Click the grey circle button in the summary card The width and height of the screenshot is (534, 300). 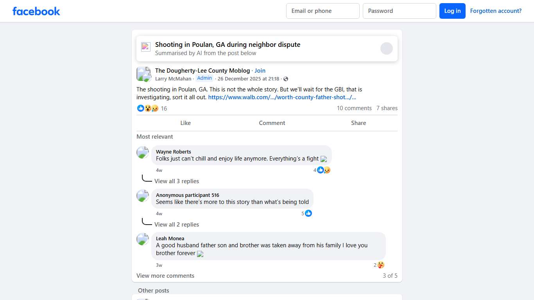(386, 48)
